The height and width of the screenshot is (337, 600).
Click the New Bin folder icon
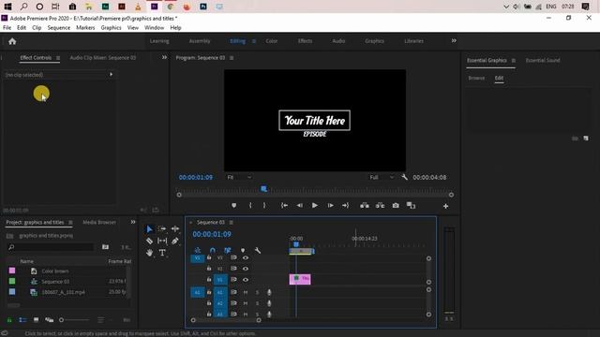(105, 247)
